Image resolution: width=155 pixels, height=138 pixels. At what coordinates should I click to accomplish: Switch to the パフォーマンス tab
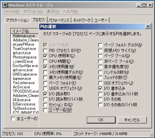[59, 20]
